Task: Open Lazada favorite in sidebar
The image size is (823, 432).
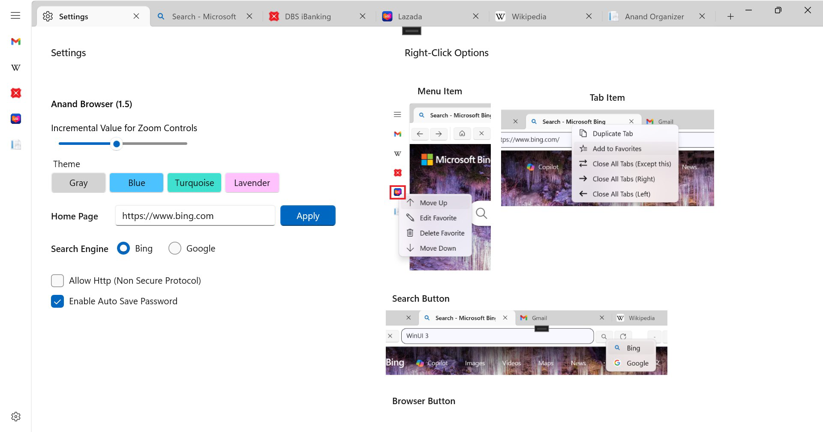Action: (x=16, y=119)
